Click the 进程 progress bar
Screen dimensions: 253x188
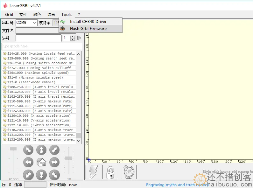[x=39, y=38]
